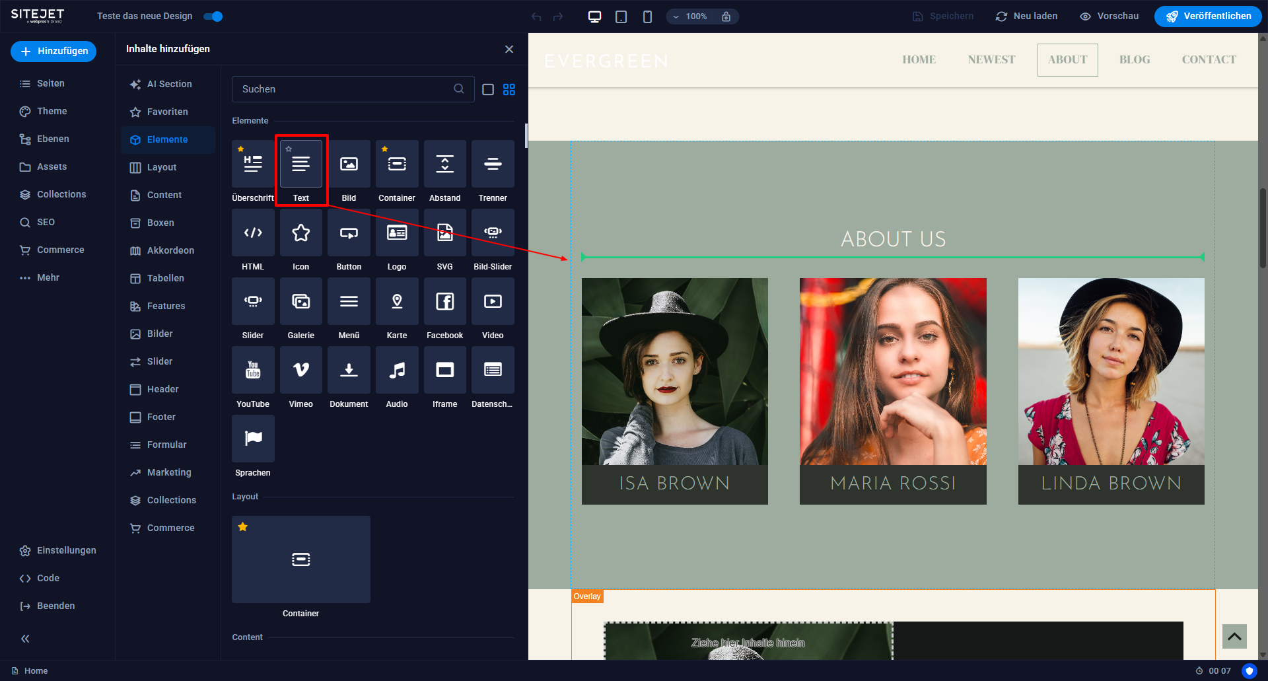The height and width of the screenshot is (681, 1268).
Task: Select the Button element tile
Action: (349, 233)
